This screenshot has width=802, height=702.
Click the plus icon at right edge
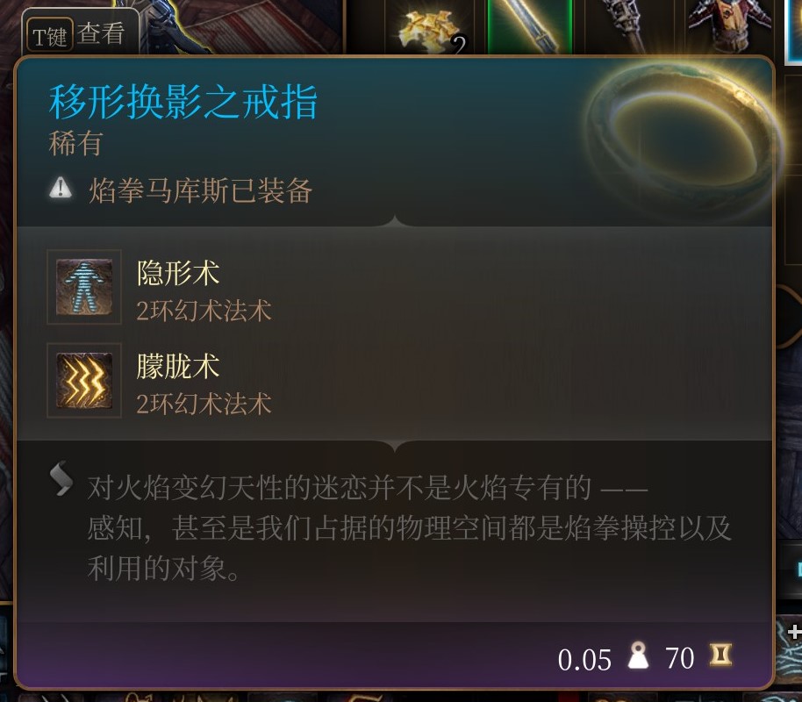(x=794, y=633)
